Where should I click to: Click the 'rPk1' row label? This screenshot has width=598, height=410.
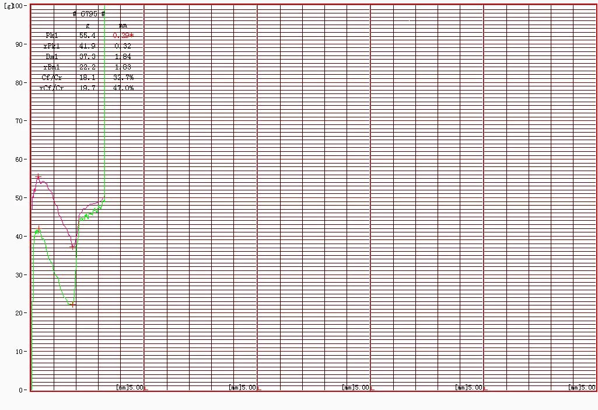coord(52,46)
